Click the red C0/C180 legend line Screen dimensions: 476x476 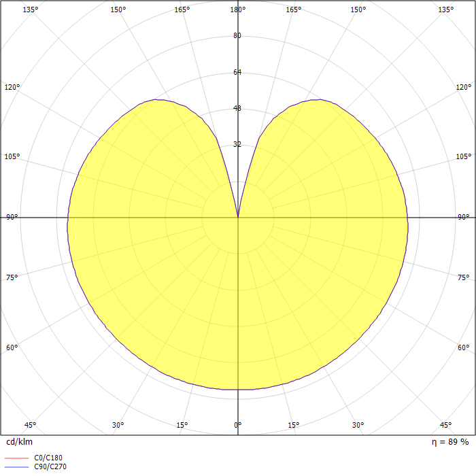(17, 458)
